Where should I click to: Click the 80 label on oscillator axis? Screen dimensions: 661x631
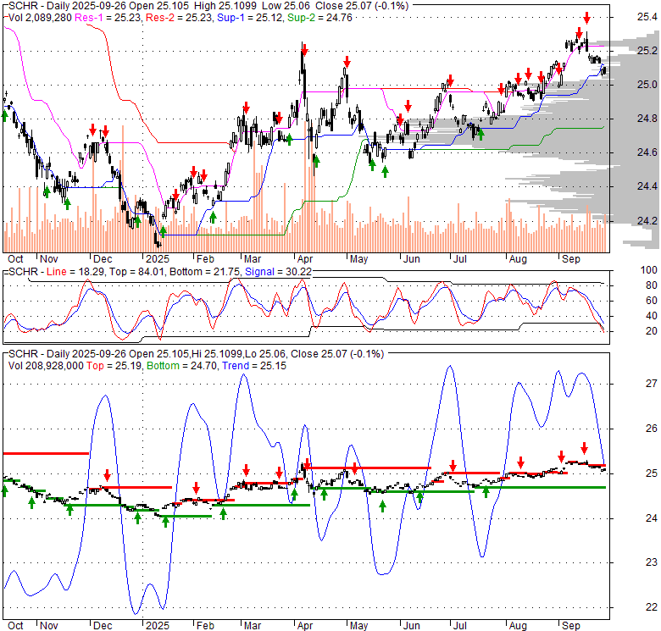tap(652, 285)
